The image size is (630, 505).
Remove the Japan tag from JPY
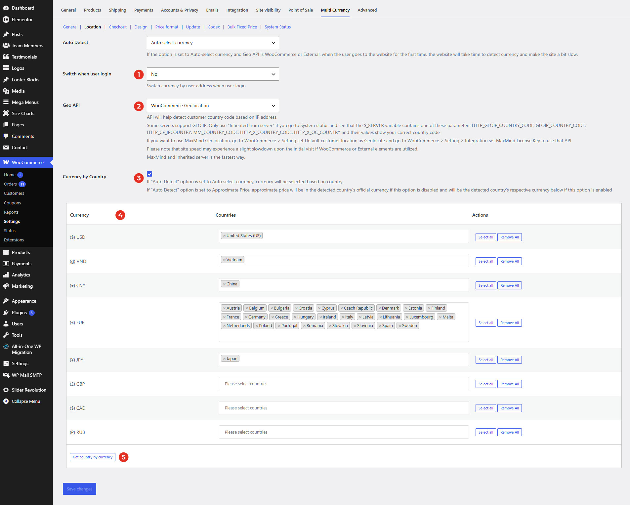click(x=224, y=359)
